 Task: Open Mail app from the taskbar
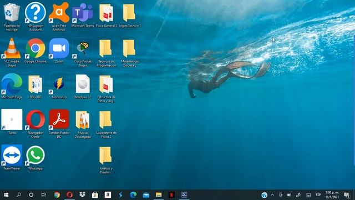pyautogui.click(x=146, y=195)
